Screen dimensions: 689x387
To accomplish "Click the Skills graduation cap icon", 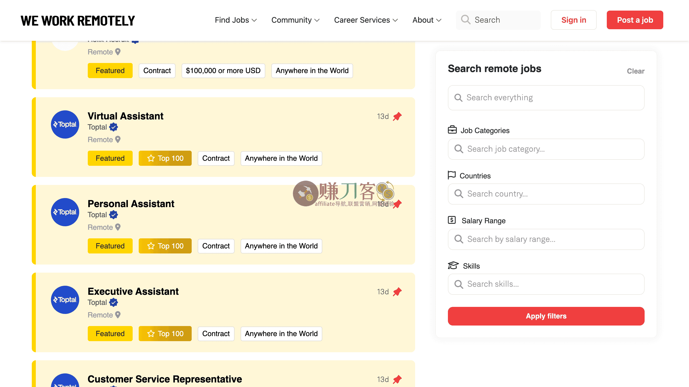I will [453, 265].
